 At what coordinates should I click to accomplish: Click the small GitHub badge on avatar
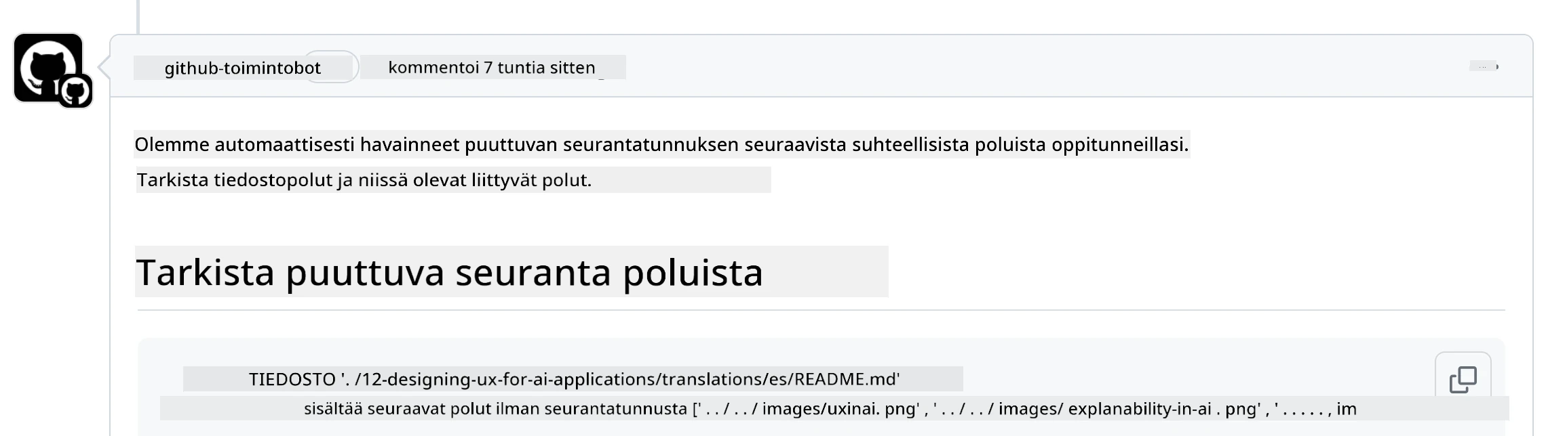pos(75,91)
